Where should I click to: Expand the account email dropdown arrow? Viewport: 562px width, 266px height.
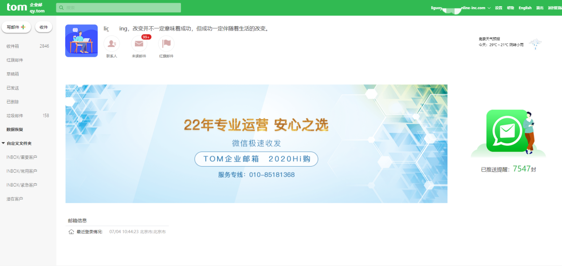pyautogui.click(x=489, y=8)
